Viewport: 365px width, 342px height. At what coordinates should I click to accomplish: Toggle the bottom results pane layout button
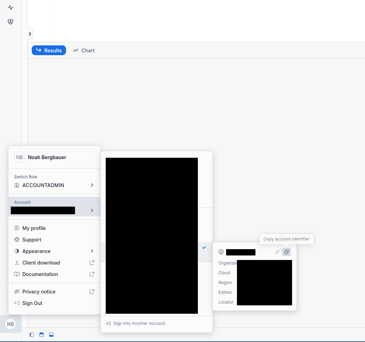coord(51,335)
